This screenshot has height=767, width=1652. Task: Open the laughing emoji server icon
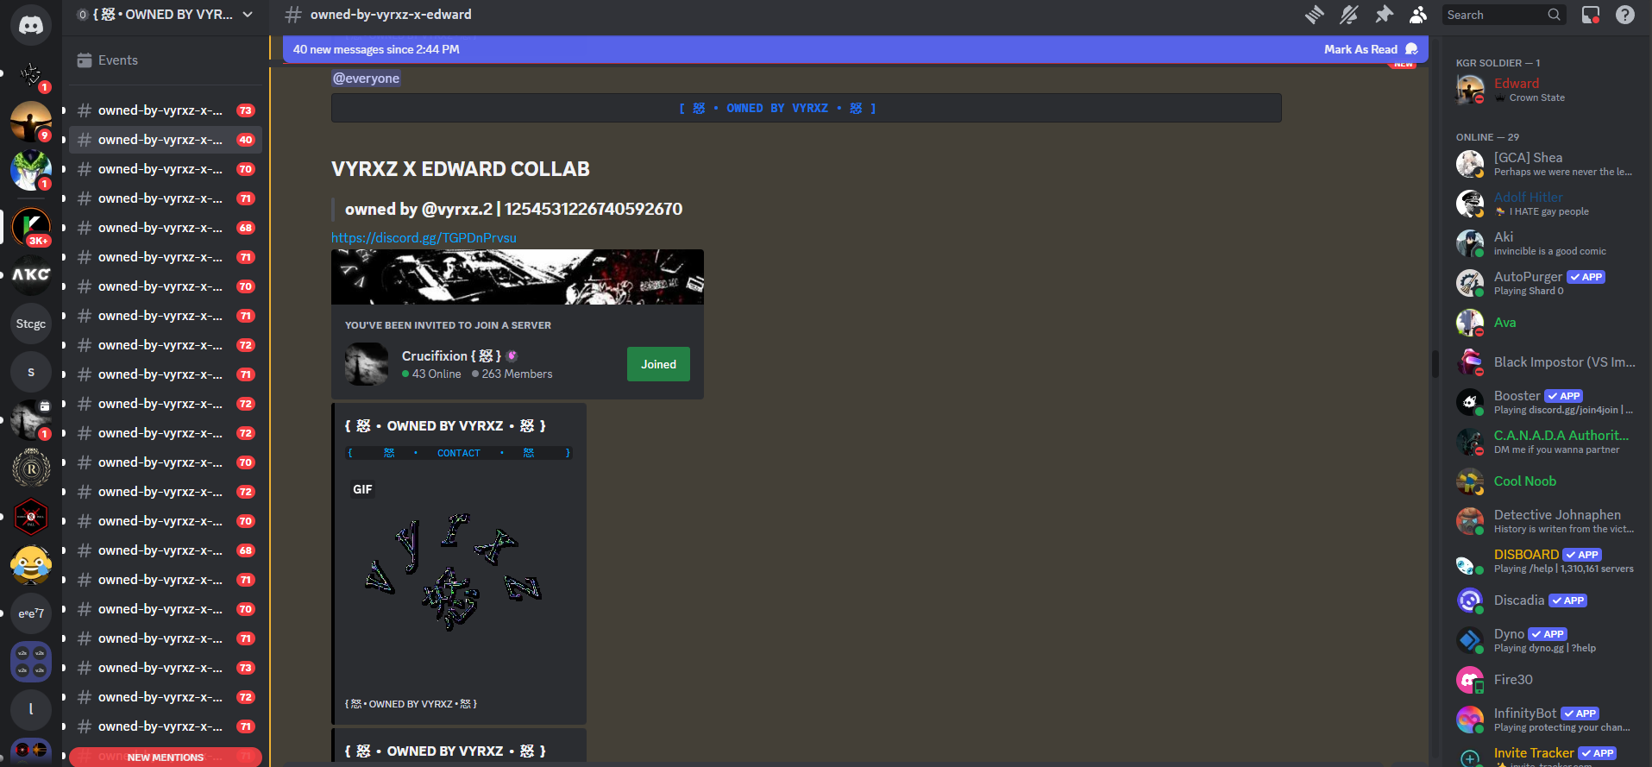pos(31,566)
